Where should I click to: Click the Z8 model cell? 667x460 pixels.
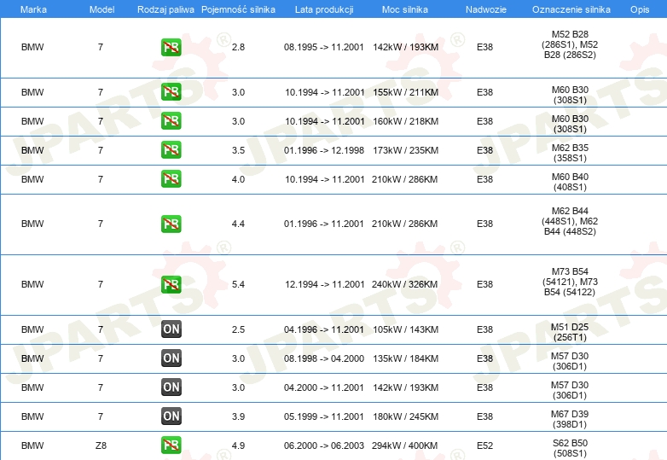(101, 445)
